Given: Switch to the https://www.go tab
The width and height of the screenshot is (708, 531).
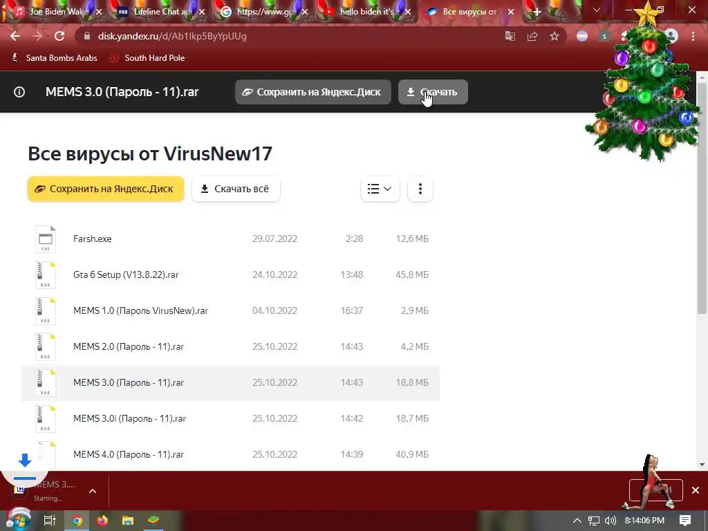Looking at the screenshot, I should tap(262, 12).
